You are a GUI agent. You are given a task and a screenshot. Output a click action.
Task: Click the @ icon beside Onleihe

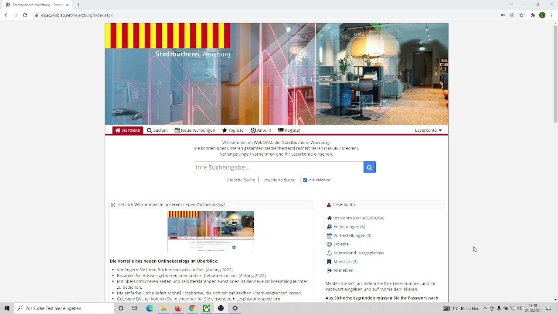(329, 244)
